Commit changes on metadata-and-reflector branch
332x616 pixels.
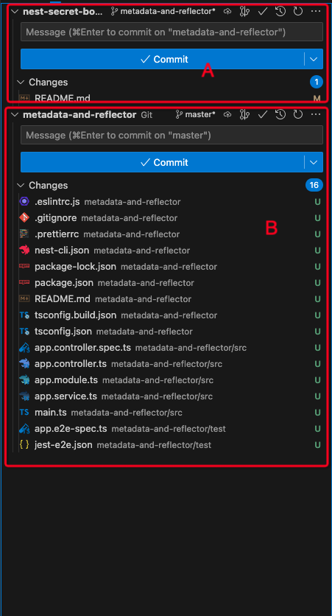(163, 59)
